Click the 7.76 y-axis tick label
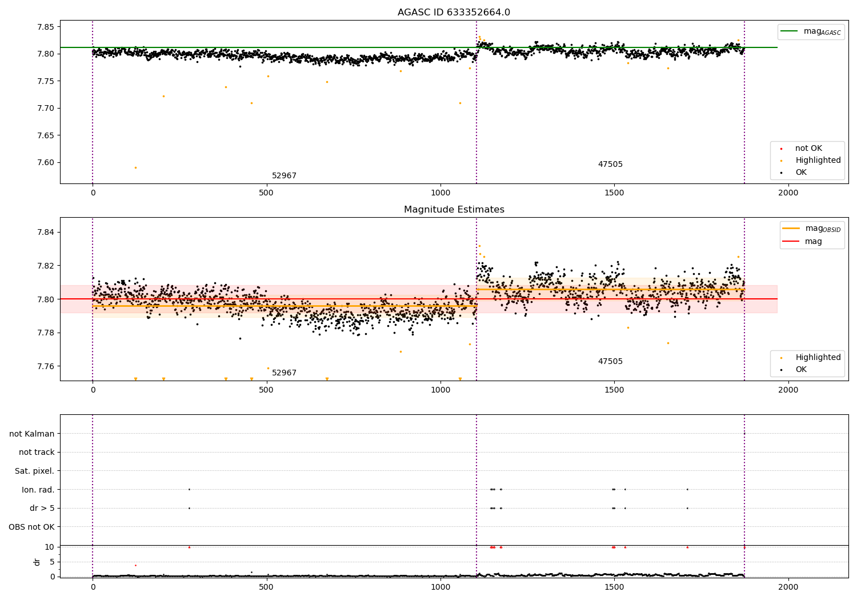This screenshot has width=857, height=600. [45, 366]
